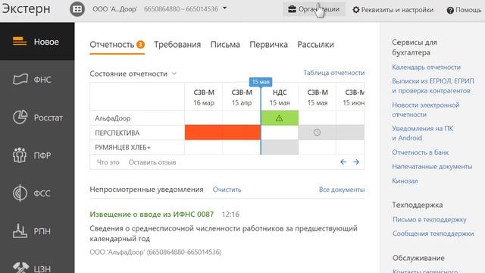Screen dimensions: 485x273
Task: Click the gray НДС cell for РУМЯНЦЕВ ХЛЕБ+
Action: 280,147
